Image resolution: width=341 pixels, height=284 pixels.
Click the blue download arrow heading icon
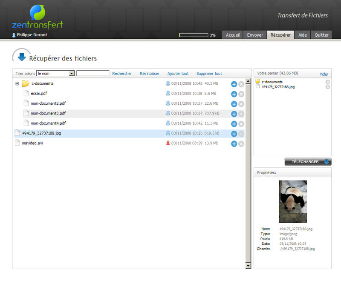(22, 57)
